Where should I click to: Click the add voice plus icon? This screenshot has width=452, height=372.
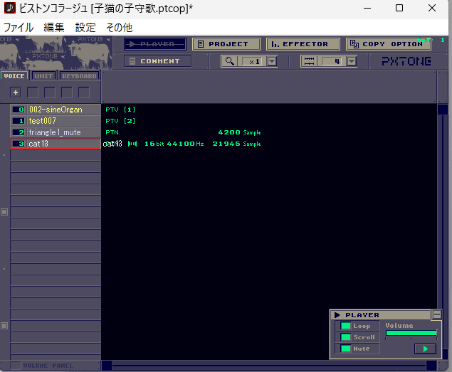16,92
